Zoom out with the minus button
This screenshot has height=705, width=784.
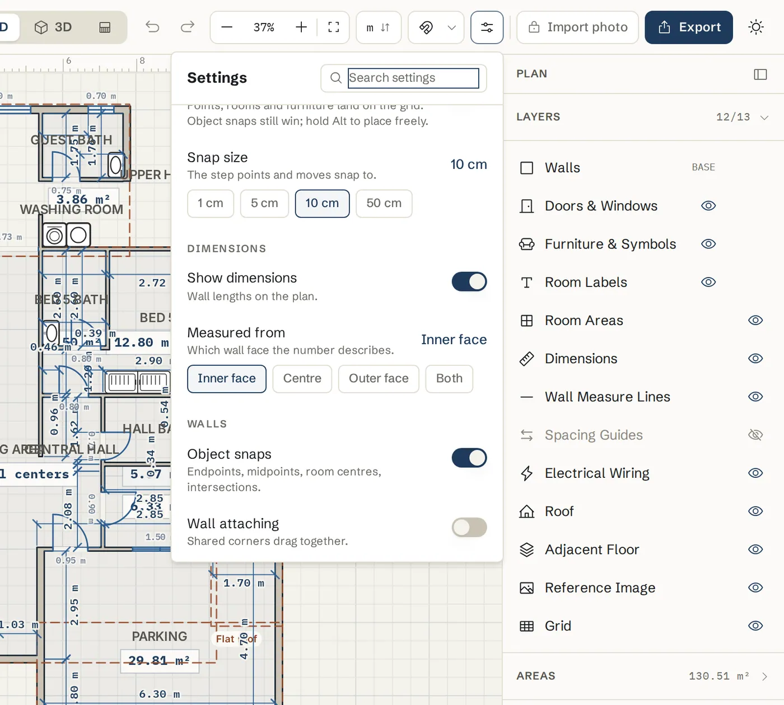click(x=227, y=27)
